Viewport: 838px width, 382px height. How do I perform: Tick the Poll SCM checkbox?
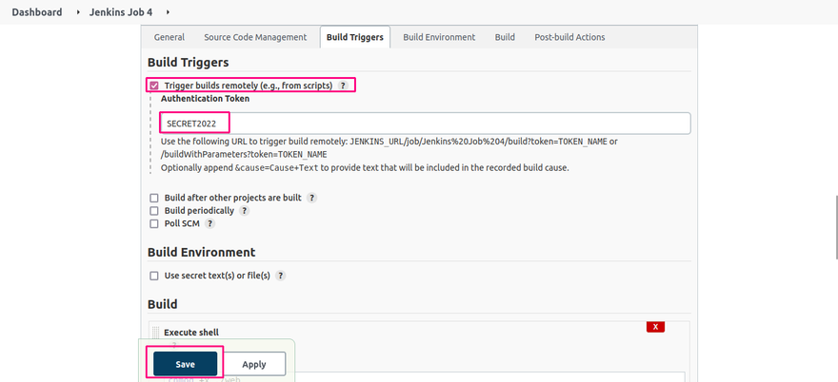tap(154, 224)
